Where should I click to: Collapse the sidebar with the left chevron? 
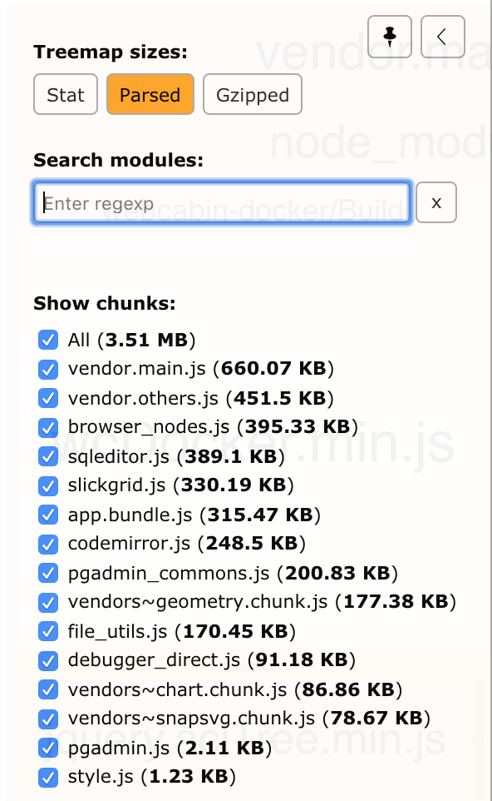(442, 37)
